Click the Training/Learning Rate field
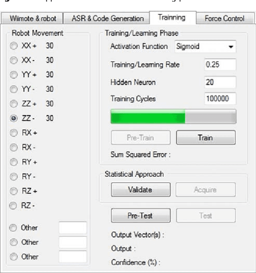This screenshot has width=256, height=273. pos(220,65)
